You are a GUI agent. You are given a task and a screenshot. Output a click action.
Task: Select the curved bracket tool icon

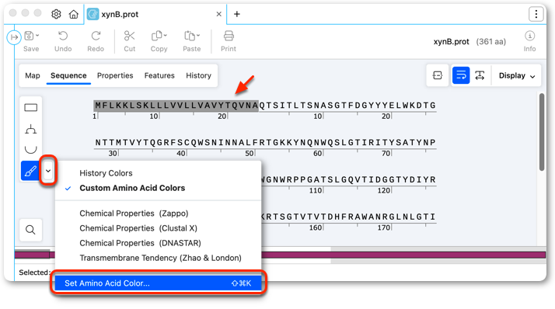[x=31, y=150]
